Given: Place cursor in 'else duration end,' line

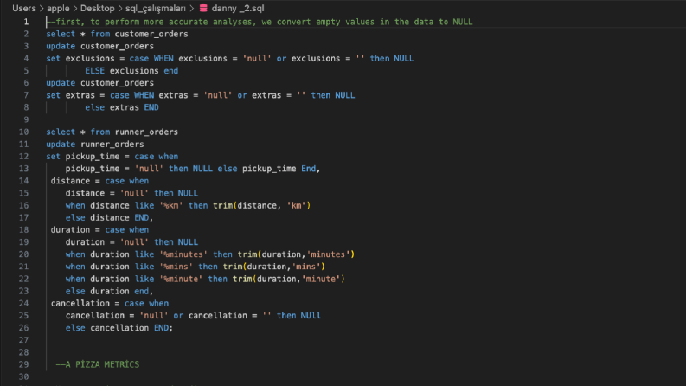Looking at the screenshot, I should pyautogui.click(x=109, y=291).
